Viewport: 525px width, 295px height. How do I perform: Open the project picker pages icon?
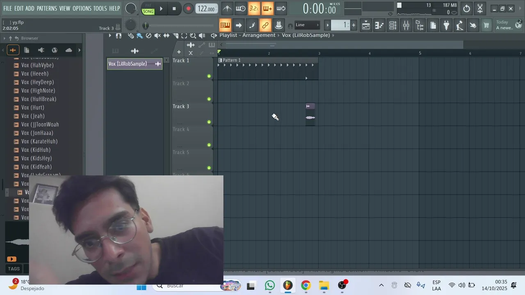click(x=433, y=25)
